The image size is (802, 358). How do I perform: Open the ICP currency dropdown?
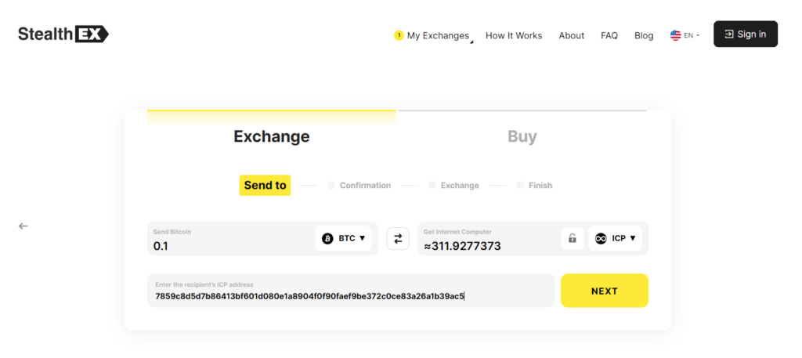point(616,238)
